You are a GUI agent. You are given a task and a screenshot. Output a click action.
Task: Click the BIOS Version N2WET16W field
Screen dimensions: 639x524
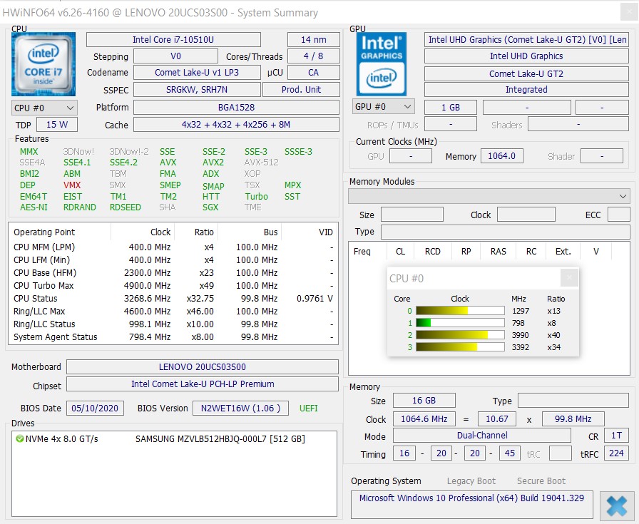point(240,409)
